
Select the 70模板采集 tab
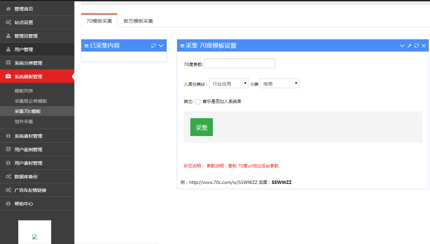coord(99,20)
